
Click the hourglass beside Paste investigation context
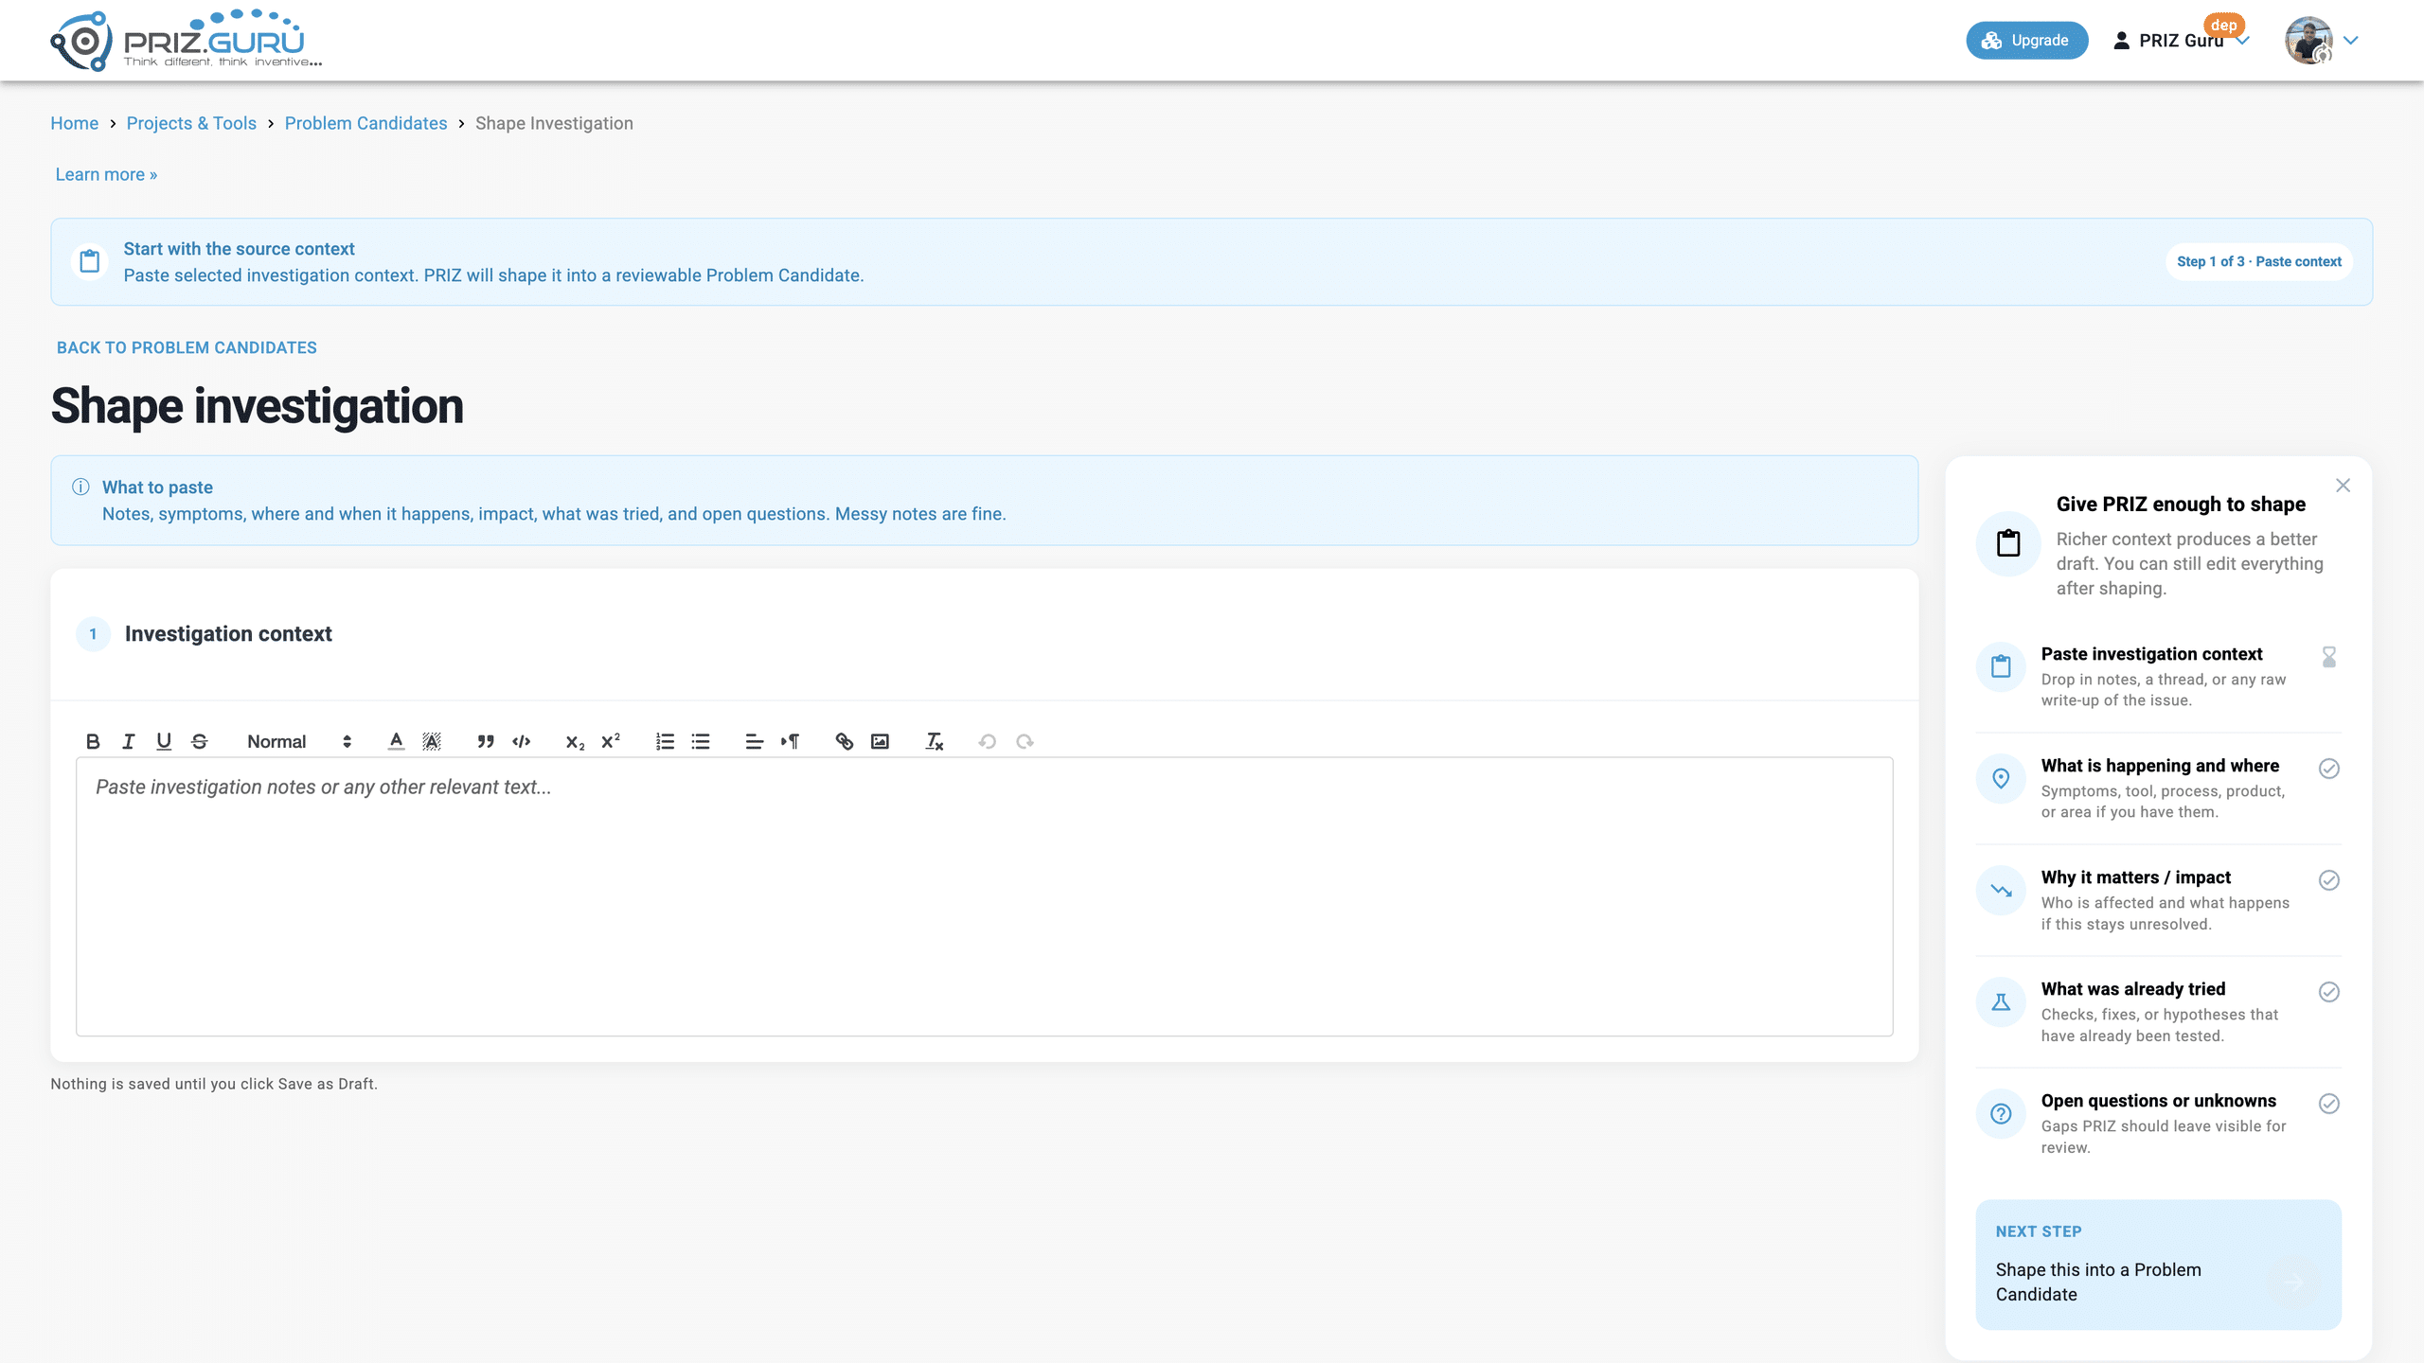[x=2329, y=657]
